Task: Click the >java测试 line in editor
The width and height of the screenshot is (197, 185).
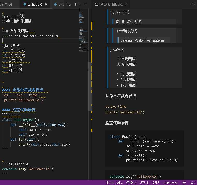Action: (11, 46)
